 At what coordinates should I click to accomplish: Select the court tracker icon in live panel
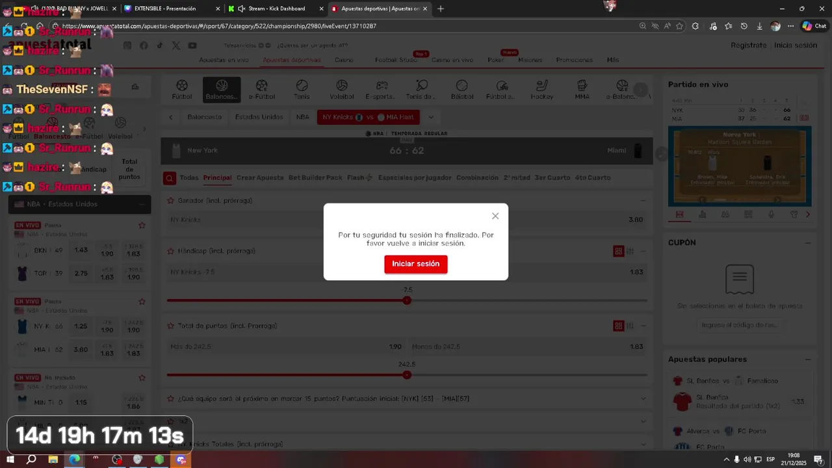[x=679, y=214]
